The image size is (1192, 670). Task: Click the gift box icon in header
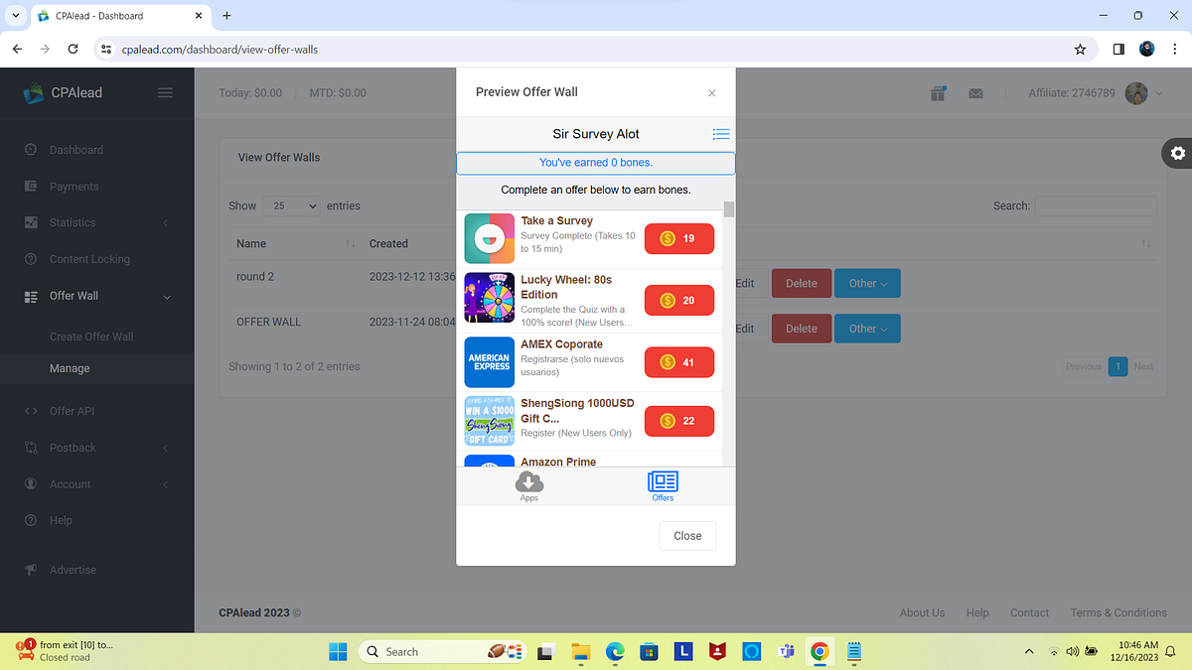(938, 93)
